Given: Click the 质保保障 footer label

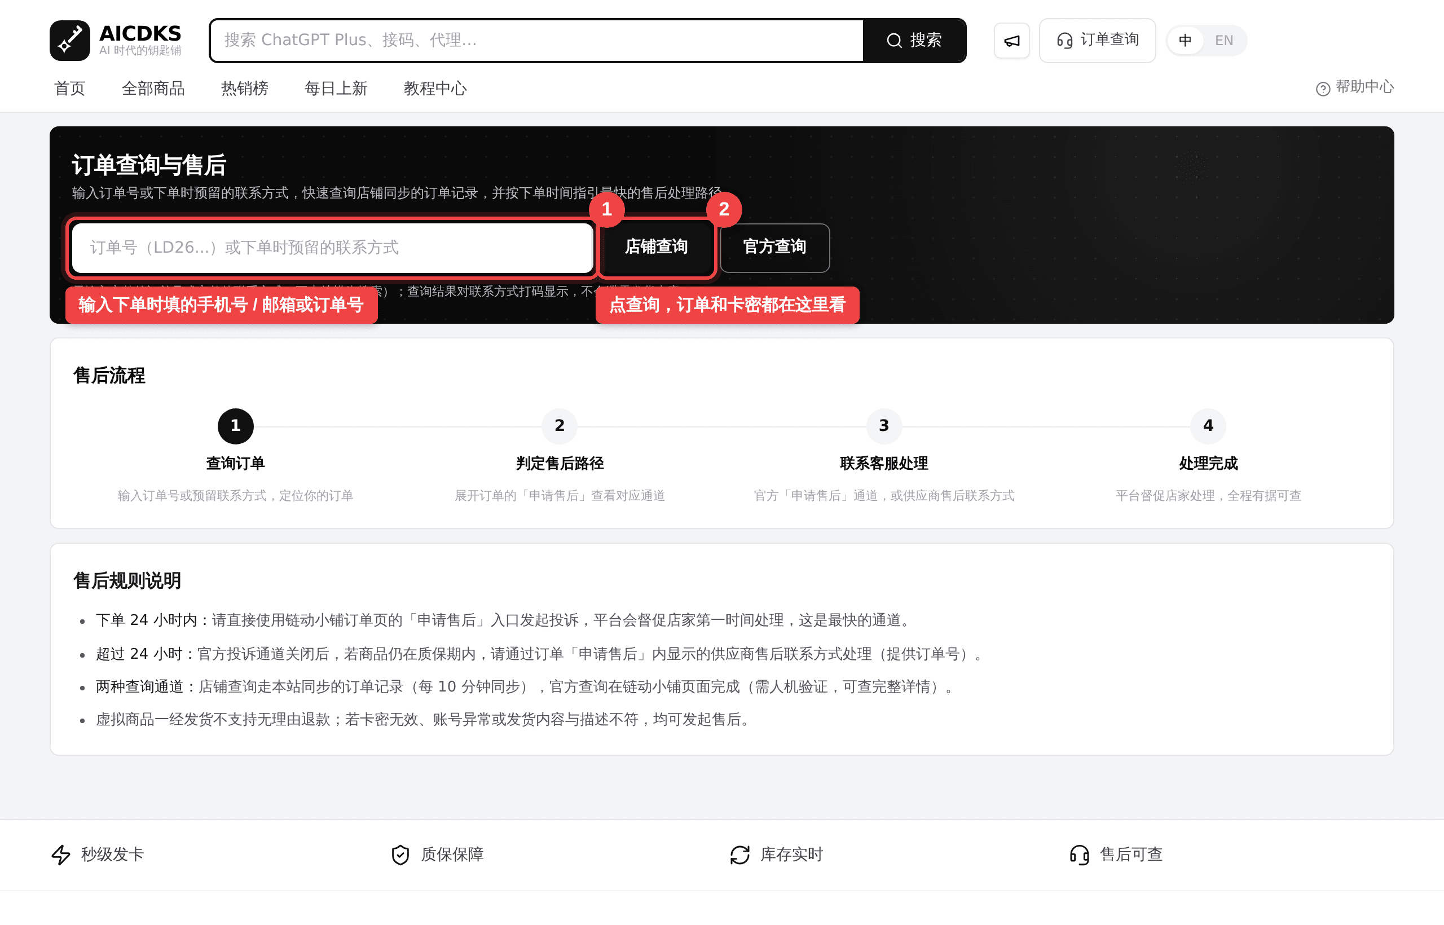Looking at the screenshot, I should 452,854.
